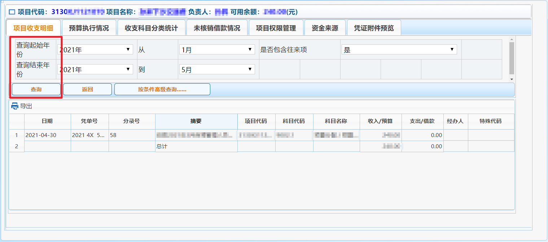Screen dimensions: 548x242
Task: Click the square icon before 项目代码
Action: pos(12,12)
